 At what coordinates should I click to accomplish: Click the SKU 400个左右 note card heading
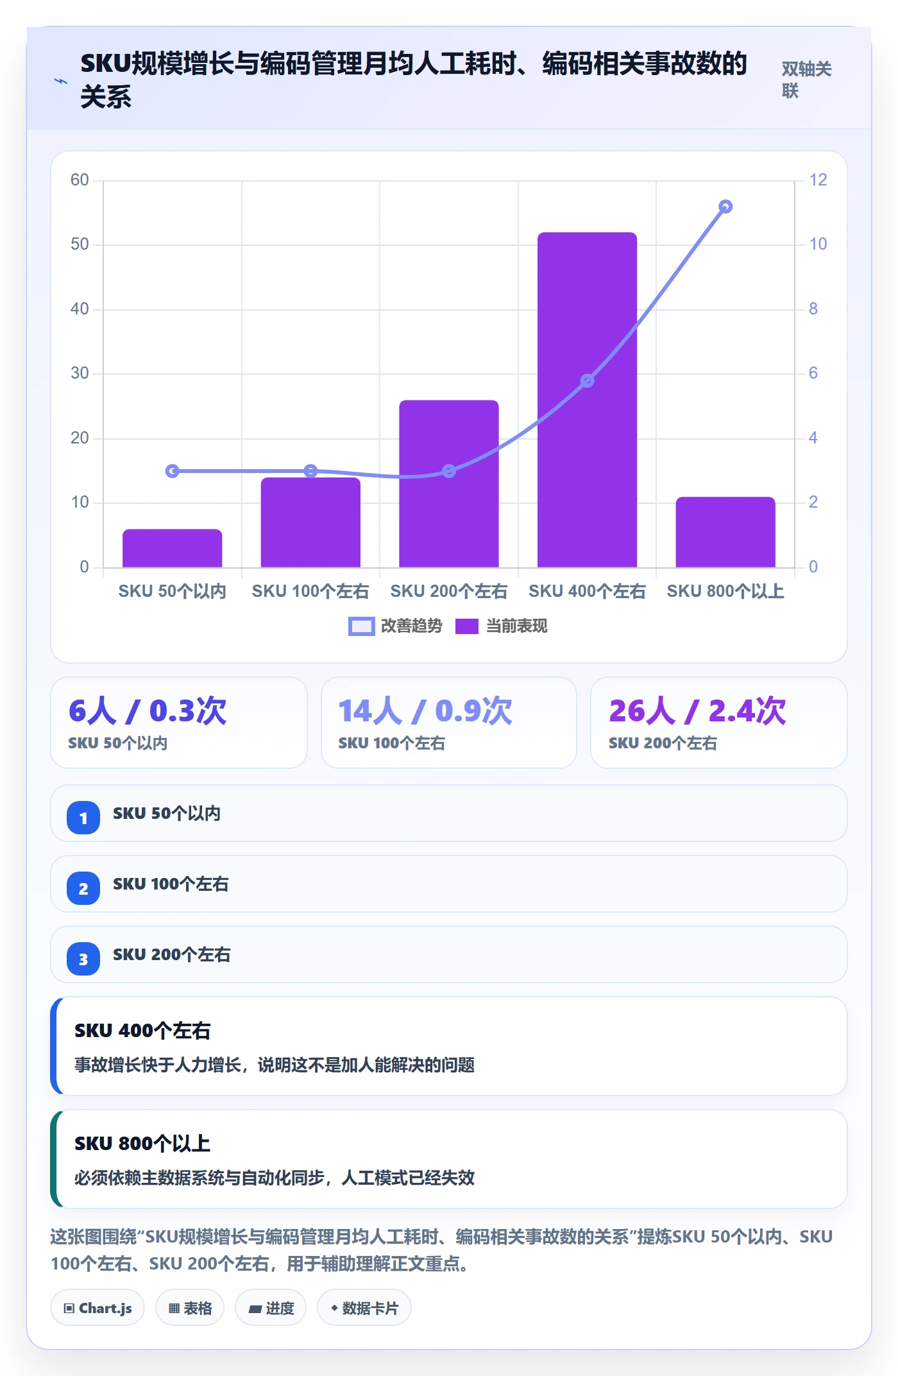pyautogui.click(x=142, y=1031)
